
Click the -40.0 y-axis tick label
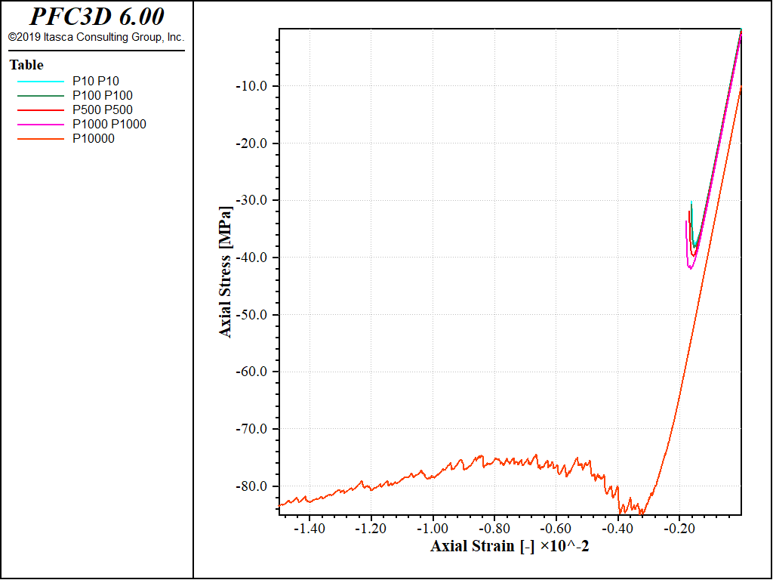pos(252,258)
